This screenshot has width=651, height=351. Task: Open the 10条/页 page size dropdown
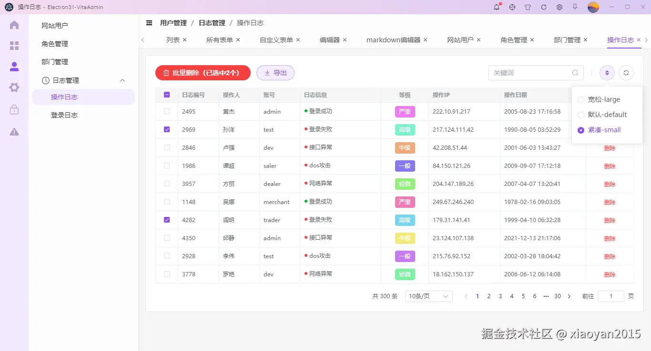tap(428, 296)
